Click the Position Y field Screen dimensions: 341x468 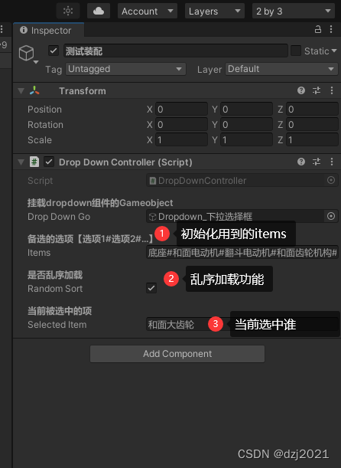tap(246, 110)
